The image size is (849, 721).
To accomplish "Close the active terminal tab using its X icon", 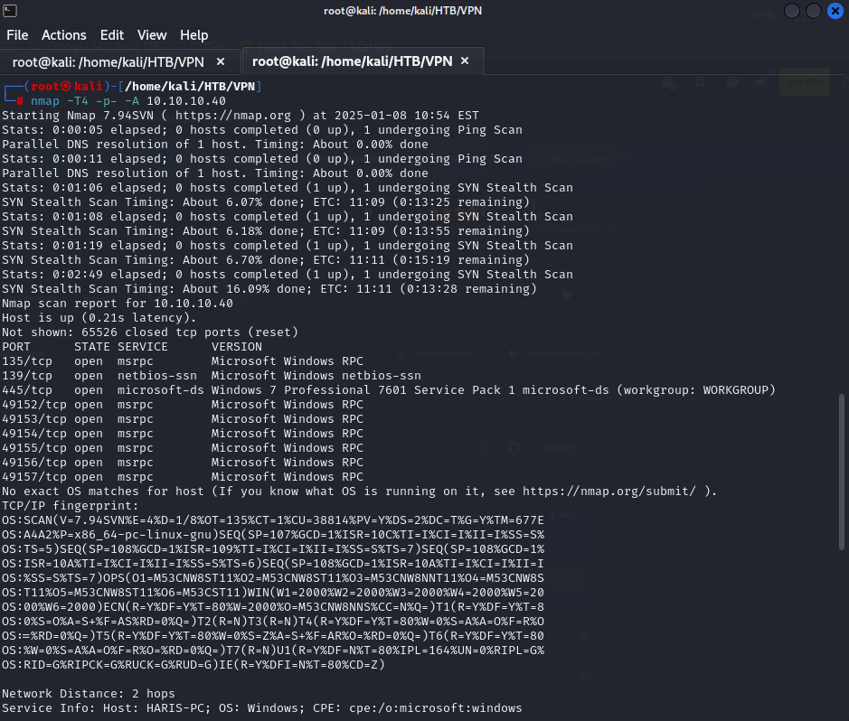I will 464,61.
